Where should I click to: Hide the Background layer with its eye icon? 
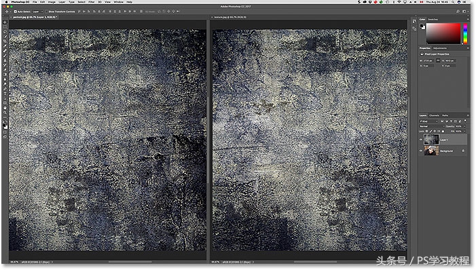[421, 151]
